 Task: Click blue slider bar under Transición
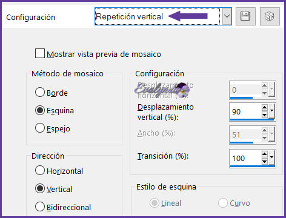tap(253, 166)
